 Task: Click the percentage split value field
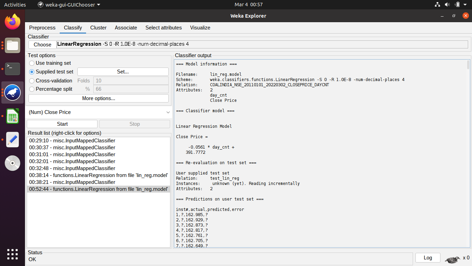click(x=131, y=89)
